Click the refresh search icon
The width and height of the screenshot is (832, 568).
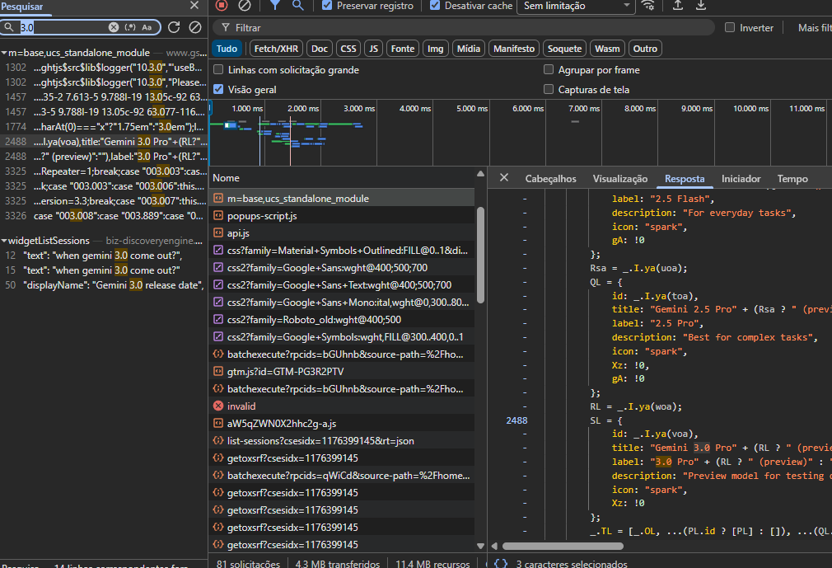(174, 27)
